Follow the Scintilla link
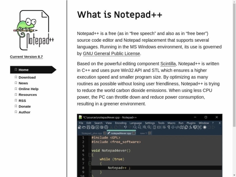The image size is (236, 177). (168, 64)
